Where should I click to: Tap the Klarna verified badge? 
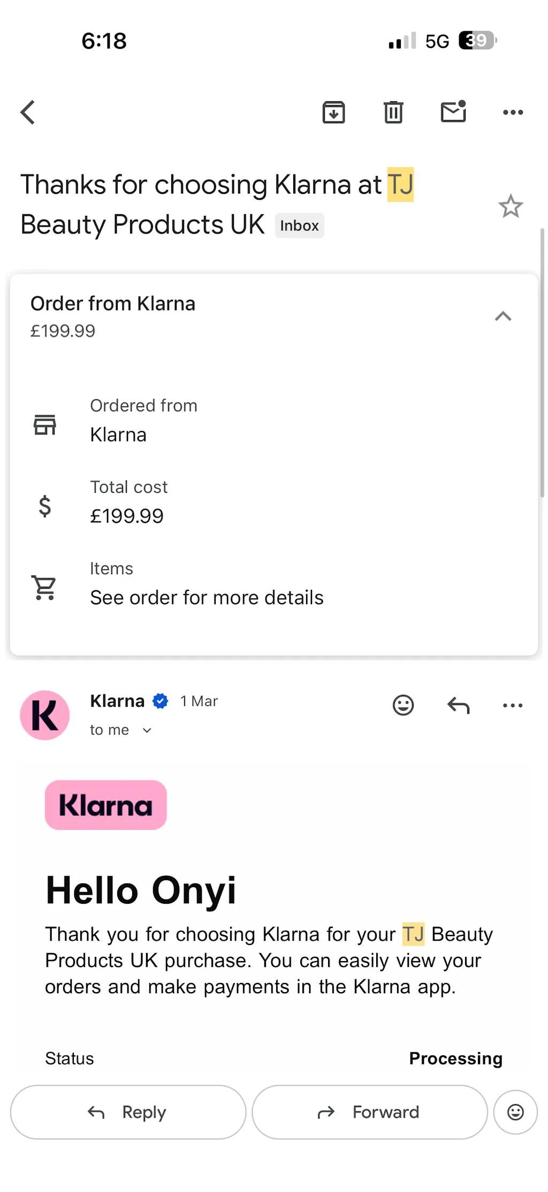click(161, 701)
